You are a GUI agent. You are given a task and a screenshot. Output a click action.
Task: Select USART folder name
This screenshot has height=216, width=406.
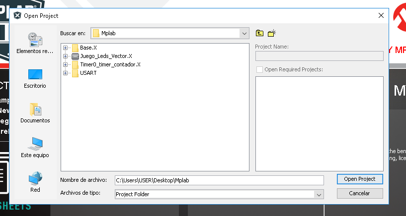[x=88, y=73]
